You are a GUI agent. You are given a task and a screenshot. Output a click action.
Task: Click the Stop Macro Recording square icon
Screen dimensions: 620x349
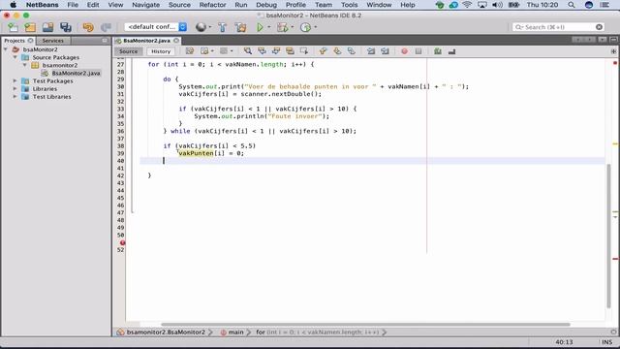[x=418, y=51]
